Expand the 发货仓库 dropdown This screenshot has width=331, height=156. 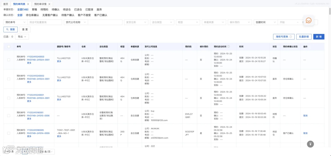pyautogui.click(x=136, y=22)
